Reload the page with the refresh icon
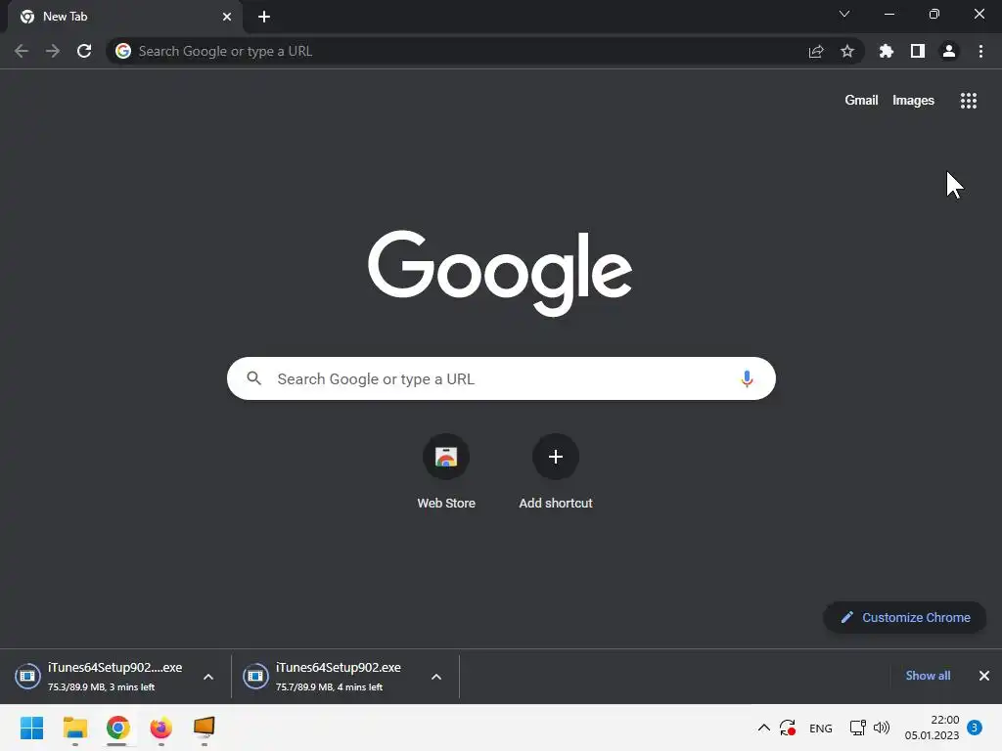 84,51
